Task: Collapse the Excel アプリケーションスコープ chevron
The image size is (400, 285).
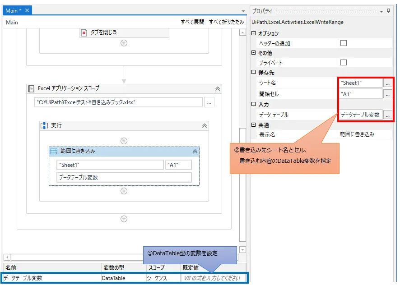Action: (x=218, y=89)
